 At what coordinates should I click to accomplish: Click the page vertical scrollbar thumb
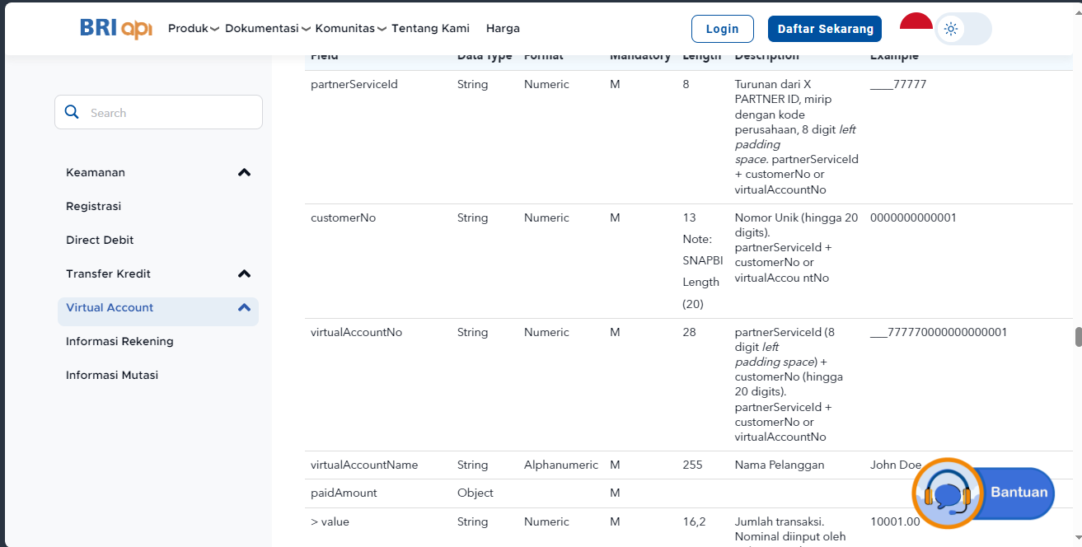point(1077,338)
